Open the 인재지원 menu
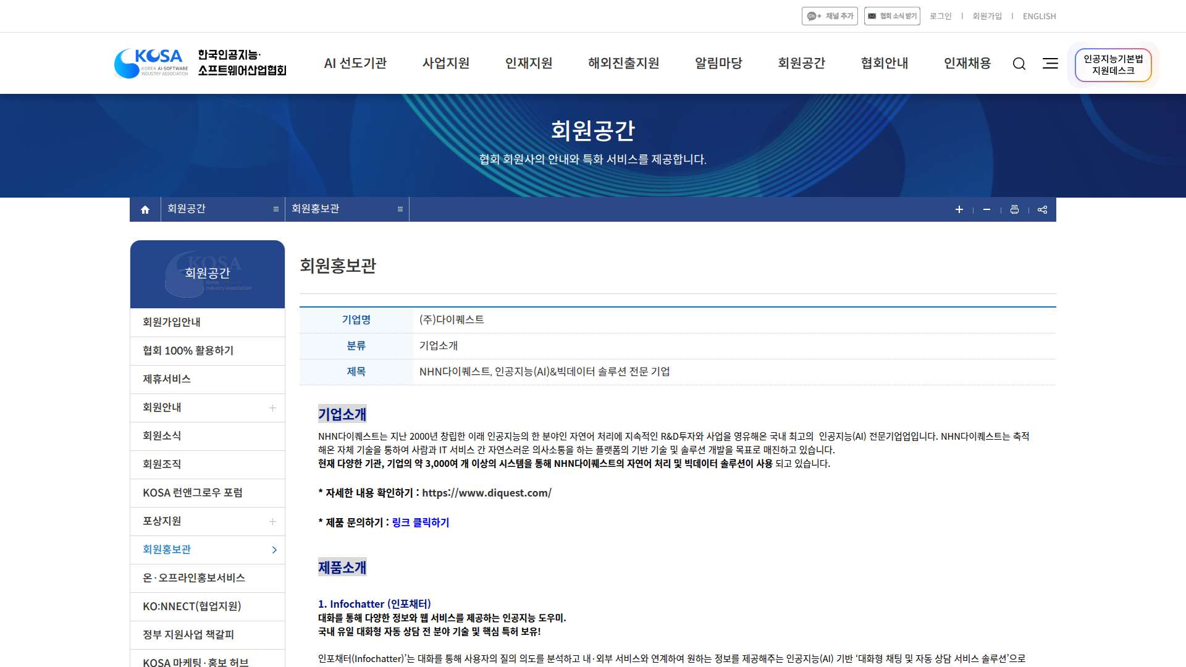Screen dimensions: 1186x667 pyautogui.click(x=529, y=63)
